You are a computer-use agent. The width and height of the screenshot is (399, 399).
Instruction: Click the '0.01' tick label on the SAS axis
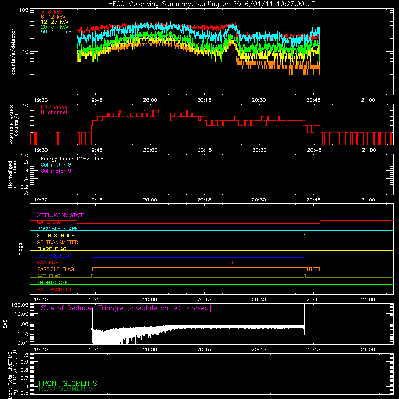tap(23, 343)
